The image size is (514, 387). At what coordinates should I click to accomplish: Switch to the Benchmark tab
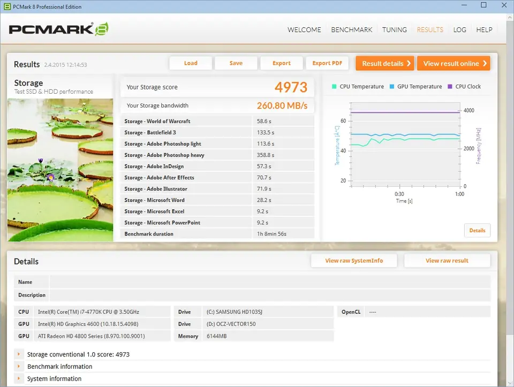pyautogui.click(x=351, y=30)
